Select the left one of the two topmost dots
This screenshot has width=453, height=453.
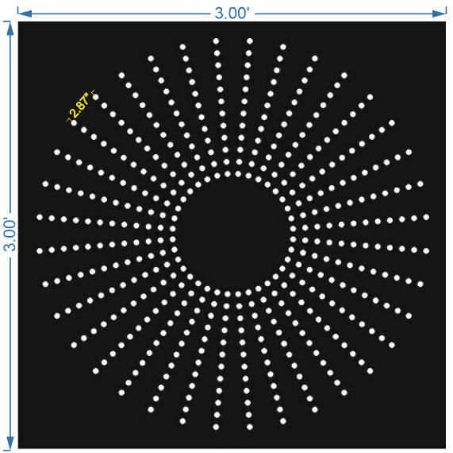[x=216, y=41]
